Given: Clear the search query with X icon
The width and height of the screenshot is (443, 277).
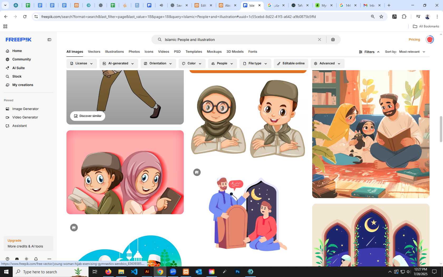Looking at the screenshot, I should point(319,40).
